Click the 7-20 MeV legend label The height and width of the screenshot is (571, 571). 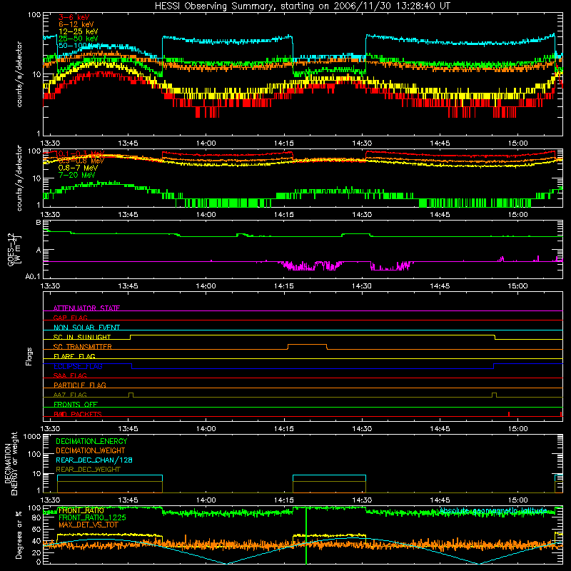click(x=77, y=175)
